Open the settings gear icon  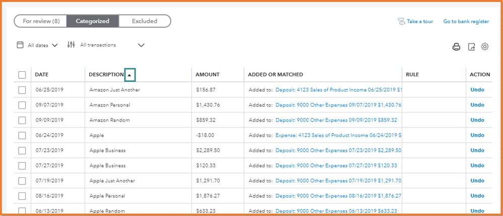point(485,47)
